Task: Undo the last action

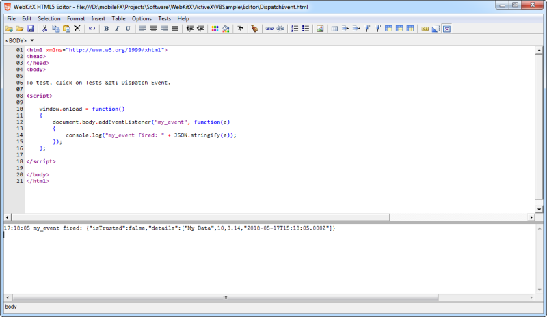Action: tap(92, 29)
